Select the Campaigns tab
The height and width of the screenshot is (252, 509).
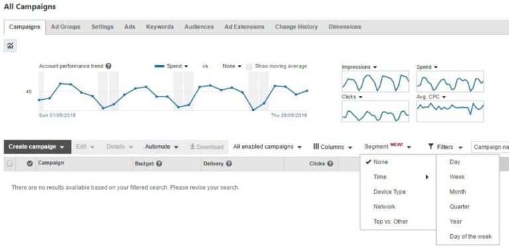point(25,27)
